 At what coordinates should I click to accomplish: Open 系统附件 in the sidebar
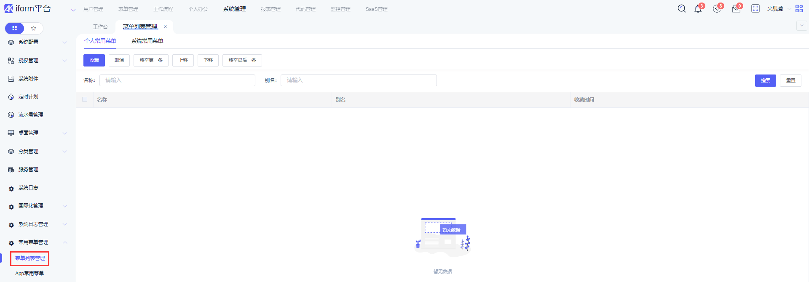pyautogui.click(x=28, y=79)
